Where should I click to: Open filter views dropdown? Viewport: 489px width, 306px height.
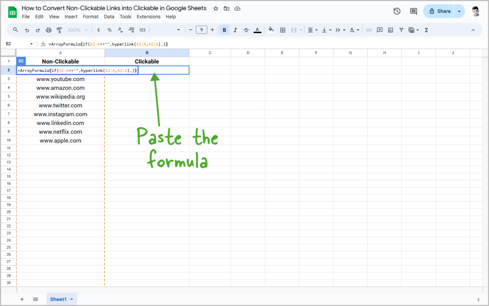coord(413,30)
